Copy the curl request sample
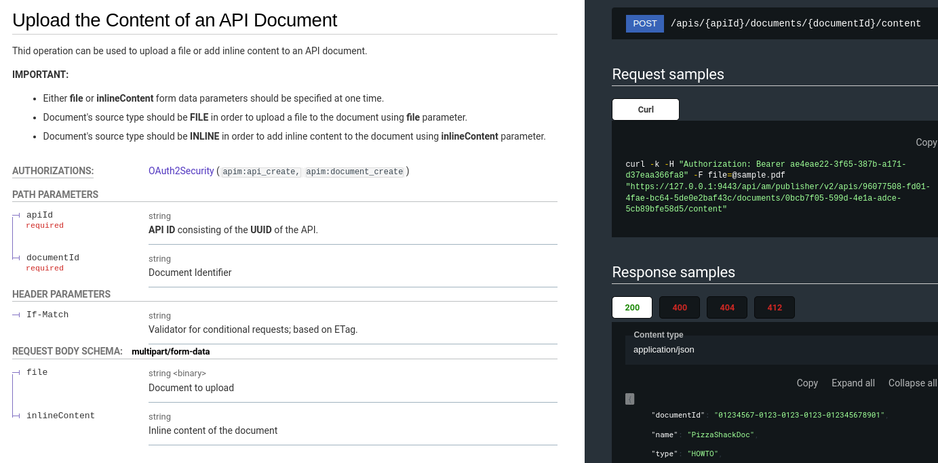Screen dimensions: 938x463 coord(926,142)
